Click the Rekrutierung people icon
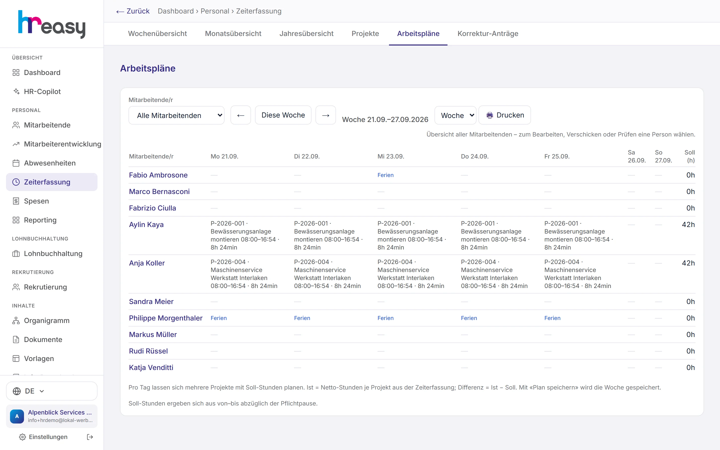720x450 pixels. 16,287
